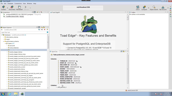The image size is (172, 96).
Task: Click the lock icon in Object Explorer header
Action: coord(42,27)
